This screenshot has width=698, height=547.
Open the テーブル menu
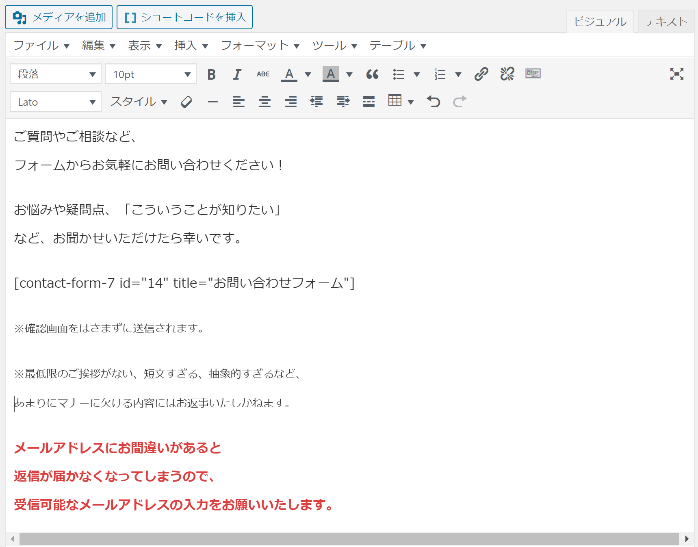pos(398,46)
